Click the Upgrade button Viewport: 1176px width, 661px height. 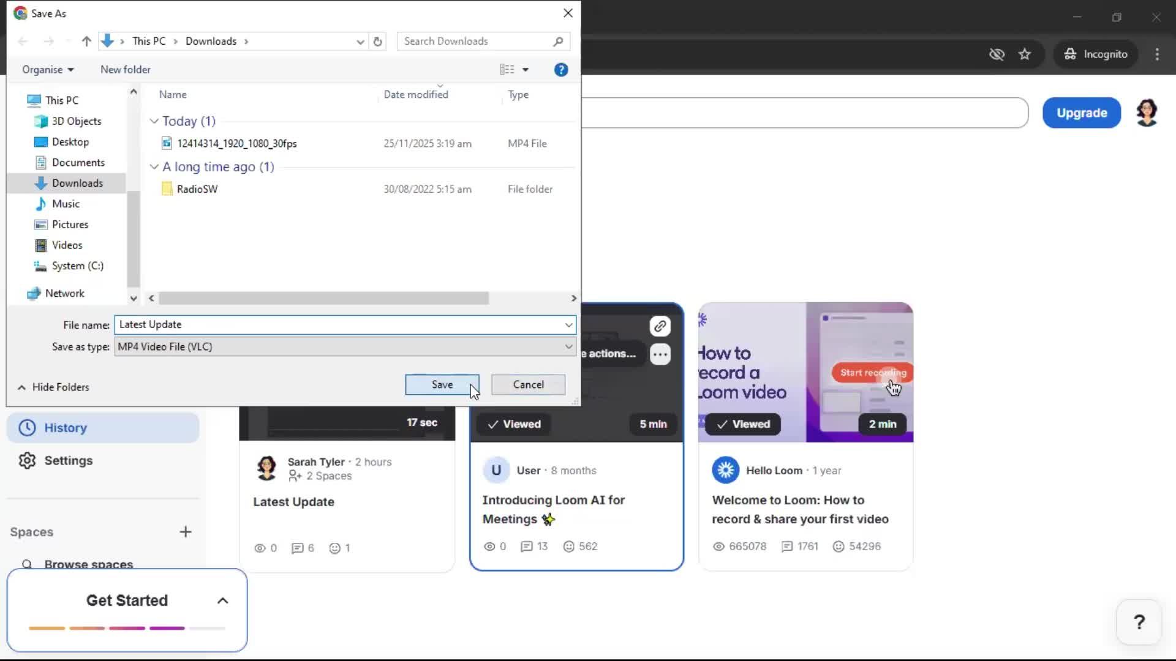click(x=1081, y=113)
